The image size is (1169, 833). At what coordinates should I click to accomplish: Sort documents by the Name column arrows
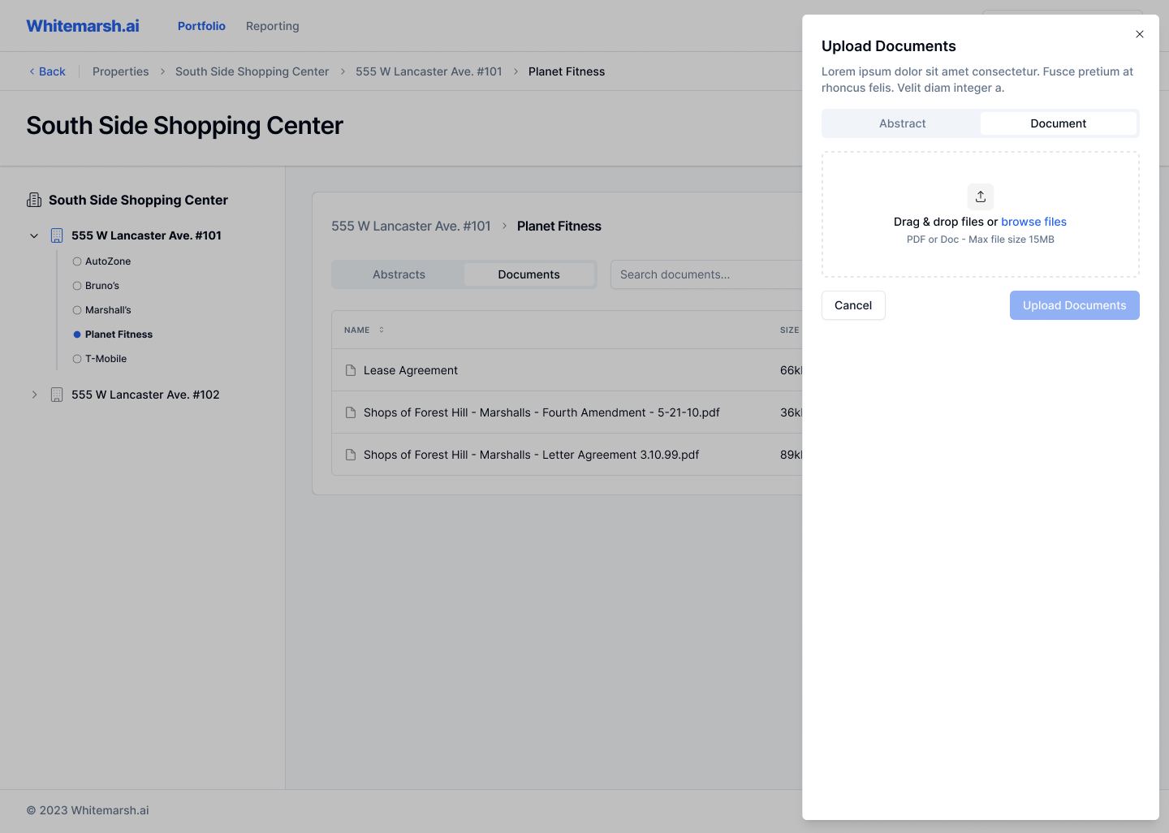382,330
